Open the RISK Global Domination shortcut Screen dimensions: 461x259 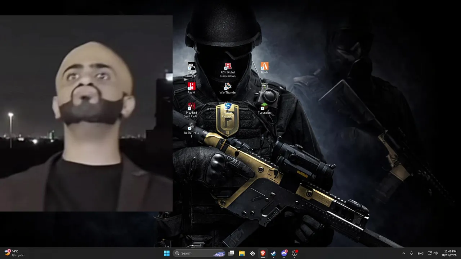click(228, 70)
